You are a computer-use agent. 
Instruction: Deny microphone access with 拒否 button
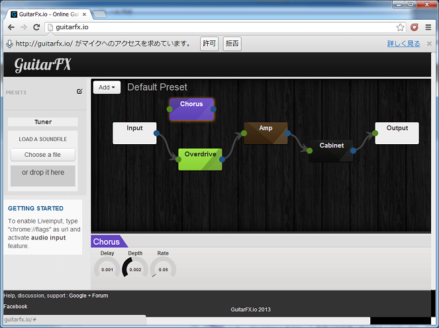[232, 44]
